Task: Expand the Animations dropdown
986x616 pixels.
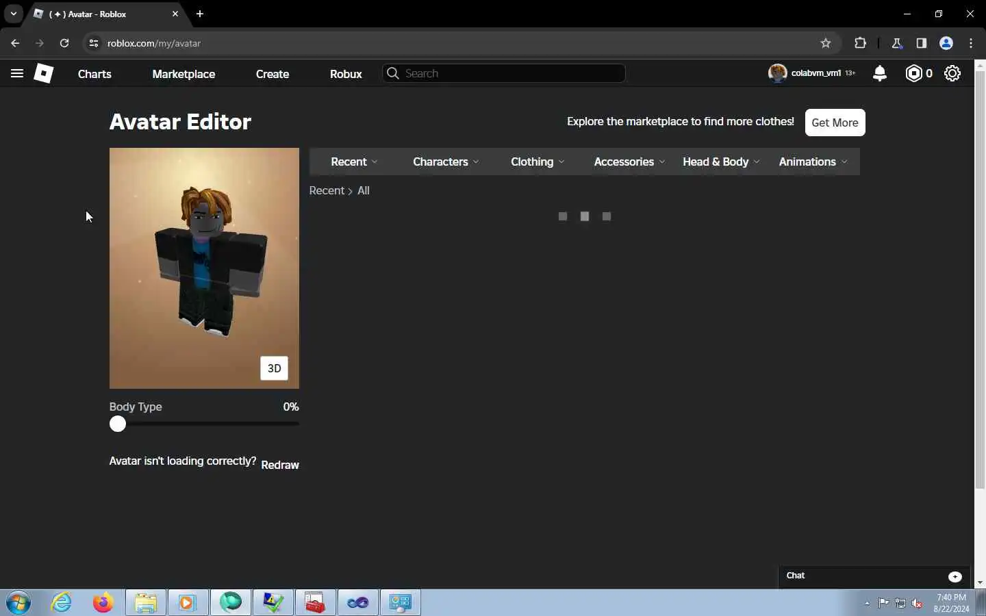Action: point(813,162)
